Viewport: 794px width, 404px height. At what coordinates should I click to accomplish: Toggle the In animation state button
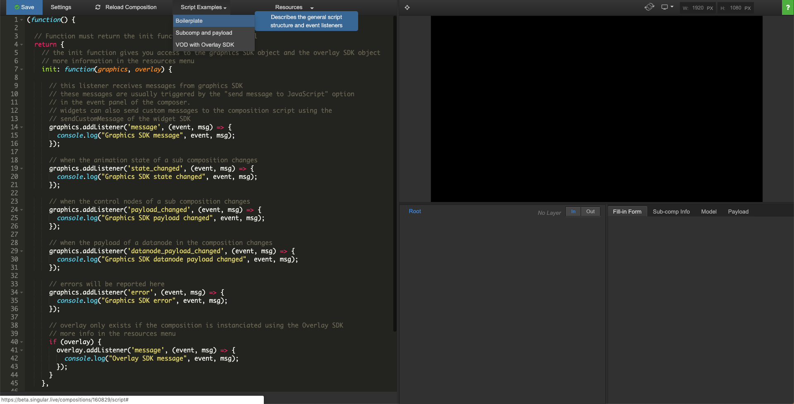573,212
